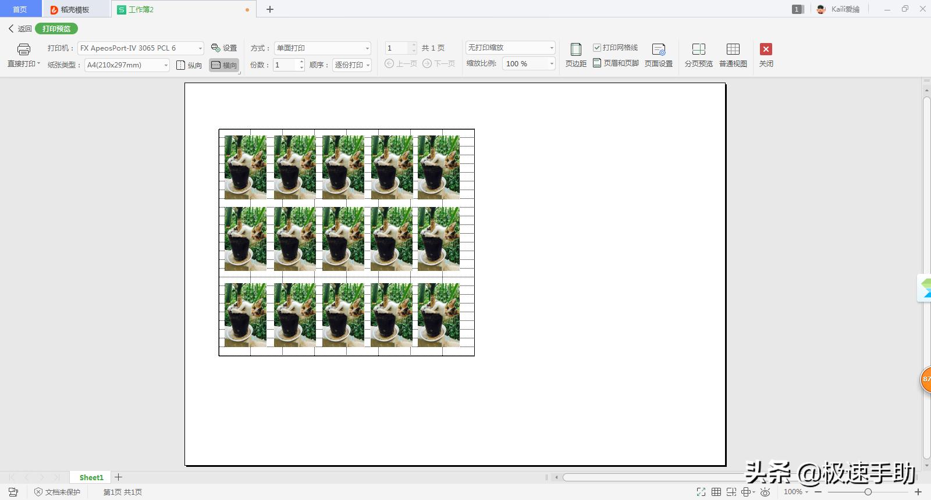The width and height of the screenshot is (931, 500).
Task: Open the page margins (页边距) tool
Action: pos(575,55)
